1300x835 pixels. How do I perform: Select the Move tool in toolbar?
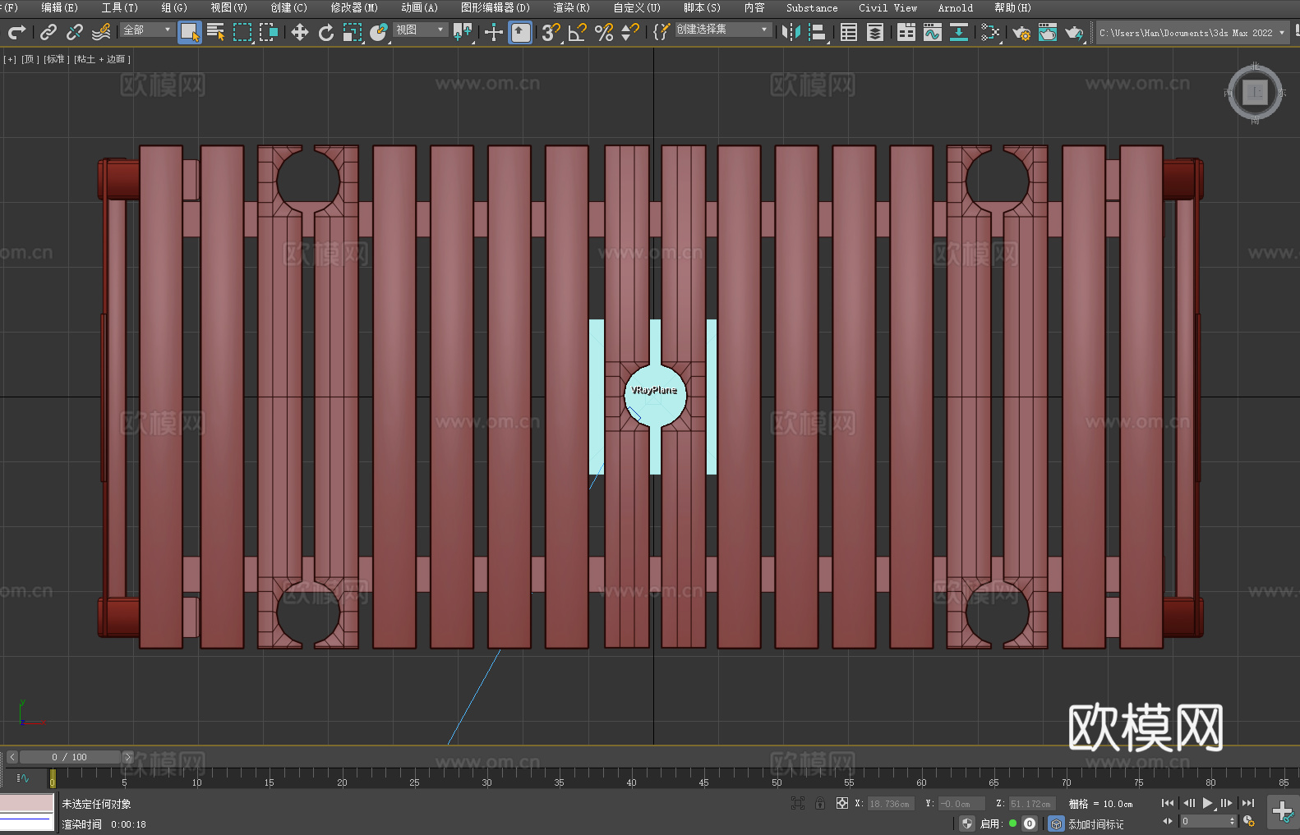tap(300, 32)
